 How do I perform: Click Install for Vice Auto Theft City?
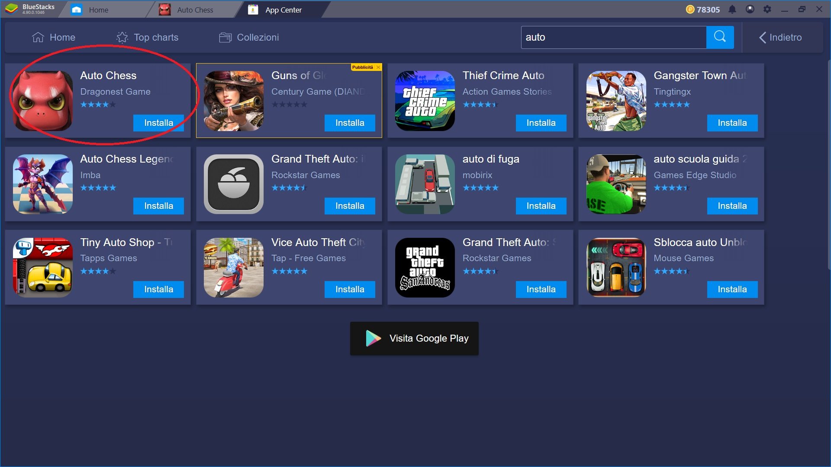pyautogui.click(x=350, y=289)
